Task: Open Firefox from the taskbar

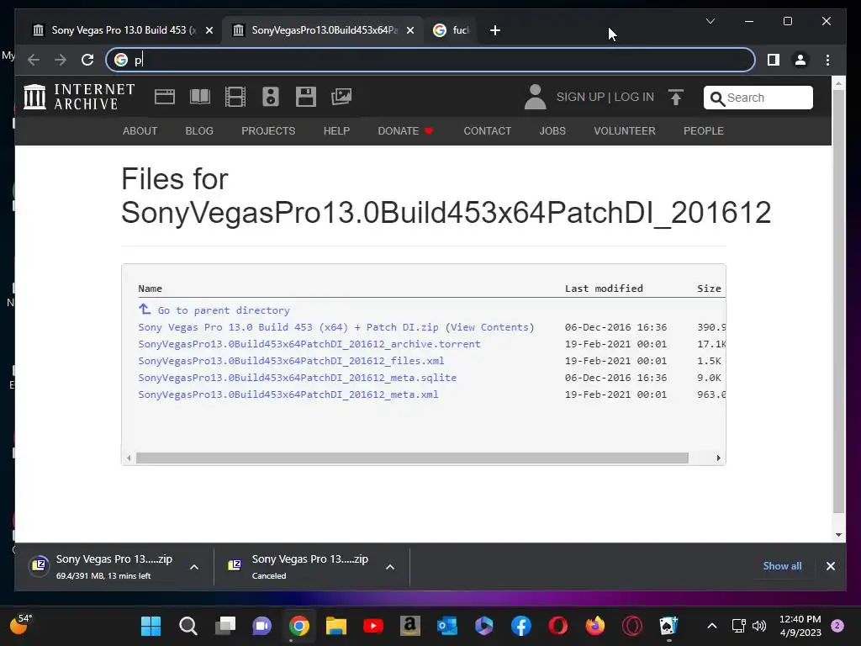Action: tap(594, 626)
